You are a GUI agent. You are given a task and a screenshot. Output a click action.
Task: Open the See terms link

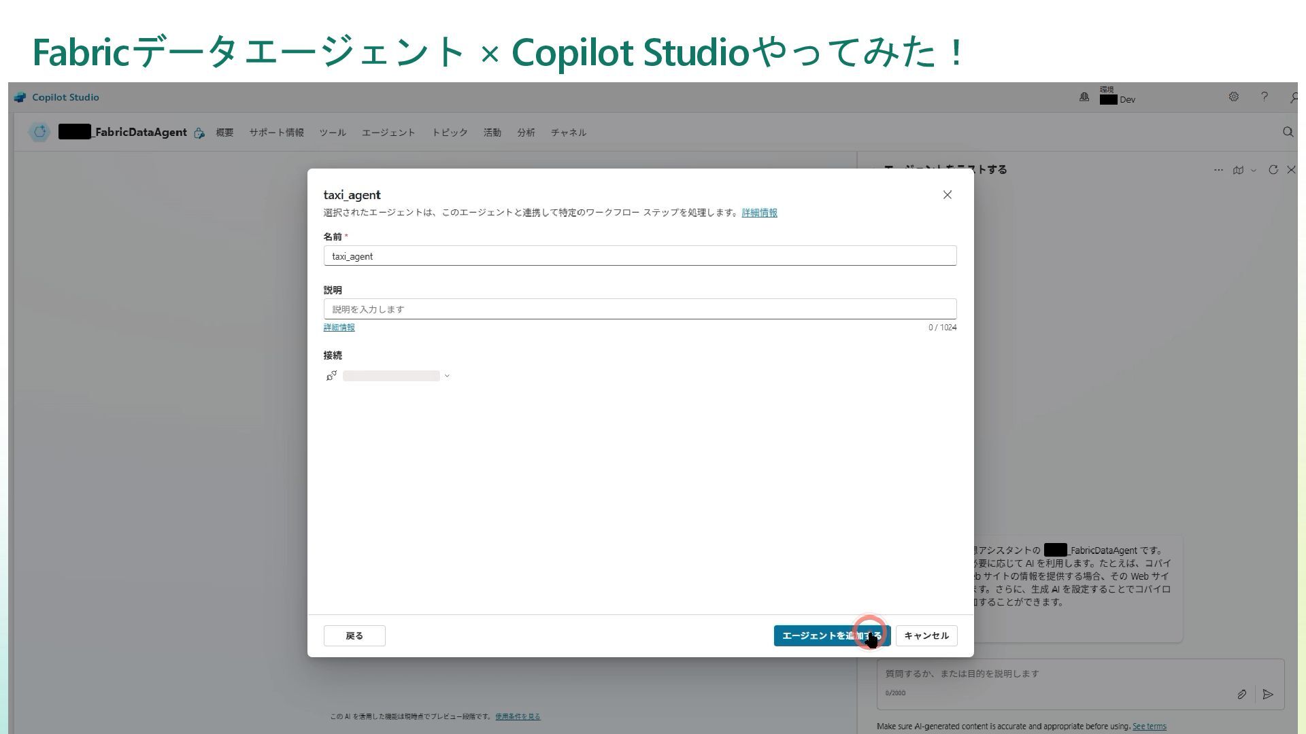[x=1149, y=727]
